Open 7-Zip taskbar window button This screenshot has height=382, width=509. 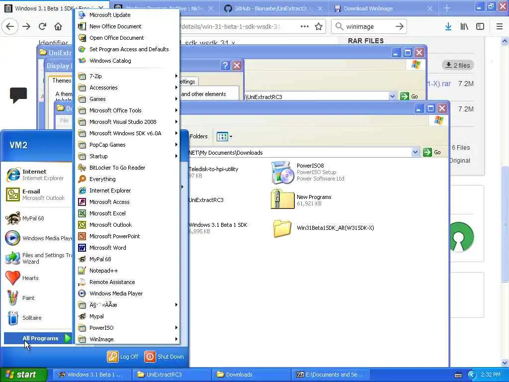point(332,375)
